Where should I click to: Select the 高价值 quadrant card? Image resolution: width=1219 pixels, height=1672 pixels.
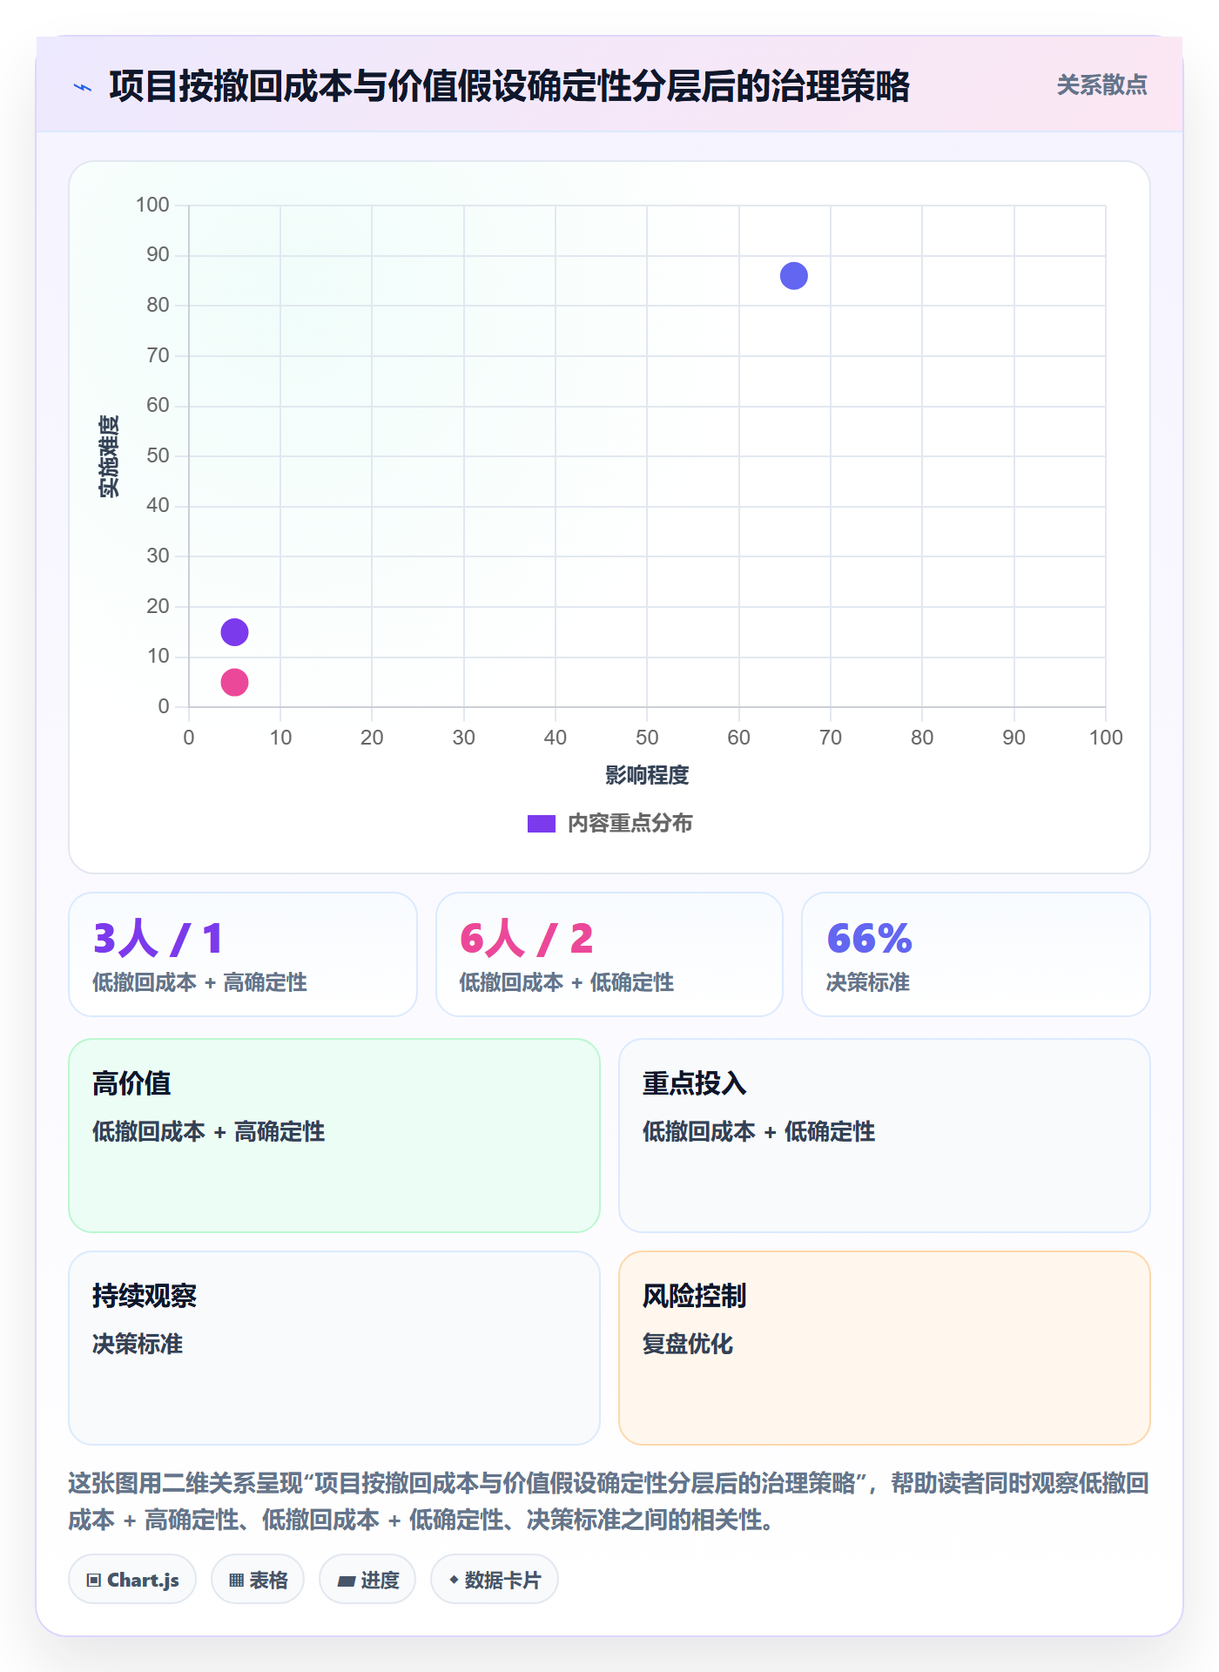[334, 1136]
